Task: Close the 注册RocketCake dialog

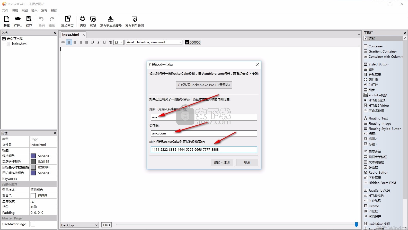Action: click(257, 65)
